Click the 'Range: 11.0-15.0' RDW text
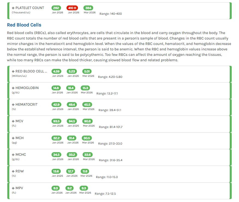This screenshot has height=202, width=239. pyautogui.click(x=107, y=177)
